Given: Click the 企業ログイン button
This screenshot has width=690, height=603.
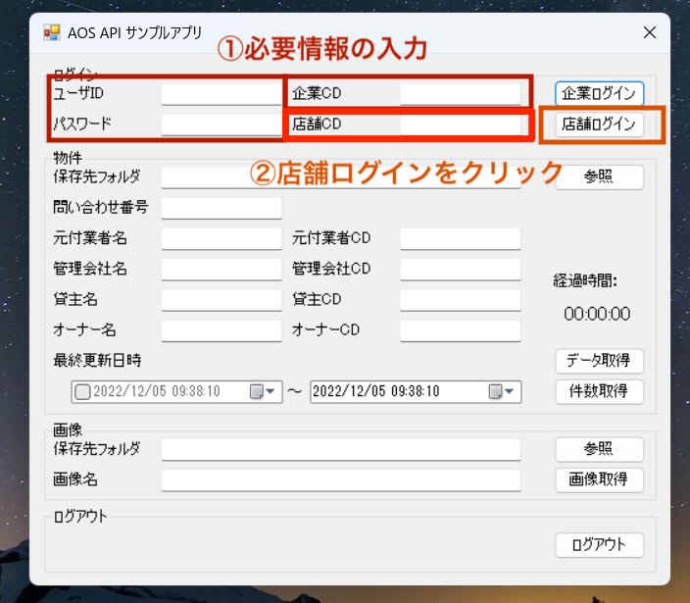Looking at the screenshot, I should click(599, 93).
